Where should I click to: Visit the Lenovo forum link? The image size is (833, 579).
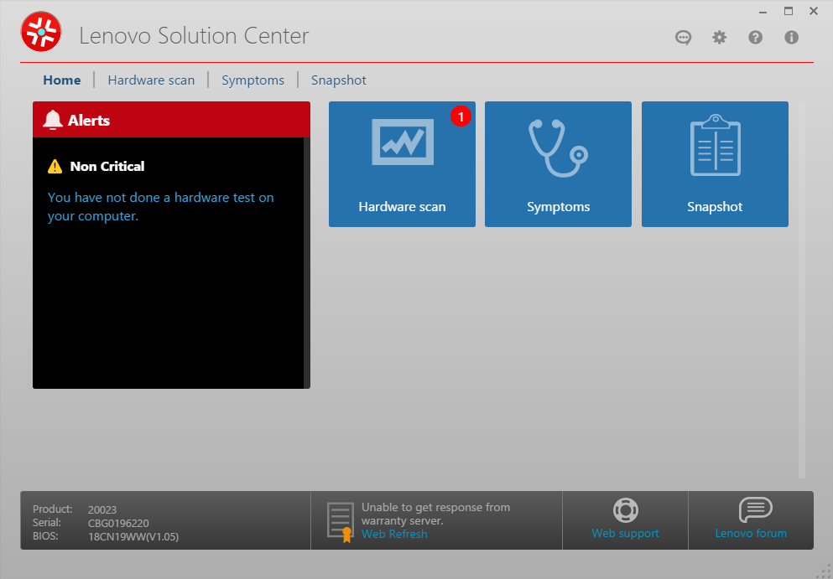click(x=751, y=534)
